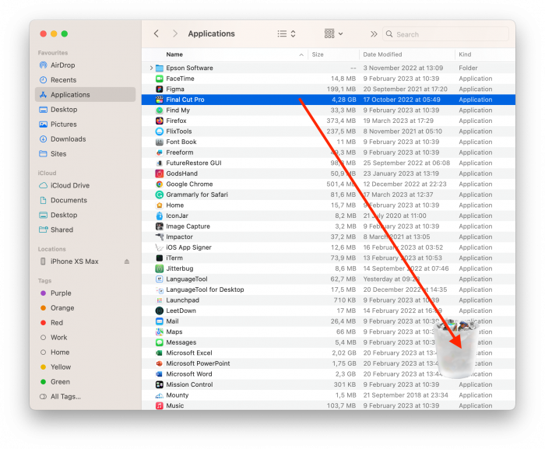
Task: Select the Google Chrome icon
Action: coord(159,184)
